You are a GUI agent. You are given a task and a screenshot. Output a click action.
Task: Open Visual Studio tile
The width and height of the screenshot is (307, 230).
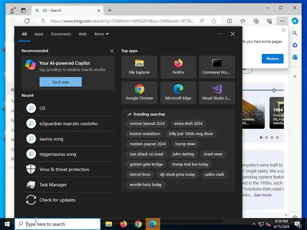tap(217, 93)
